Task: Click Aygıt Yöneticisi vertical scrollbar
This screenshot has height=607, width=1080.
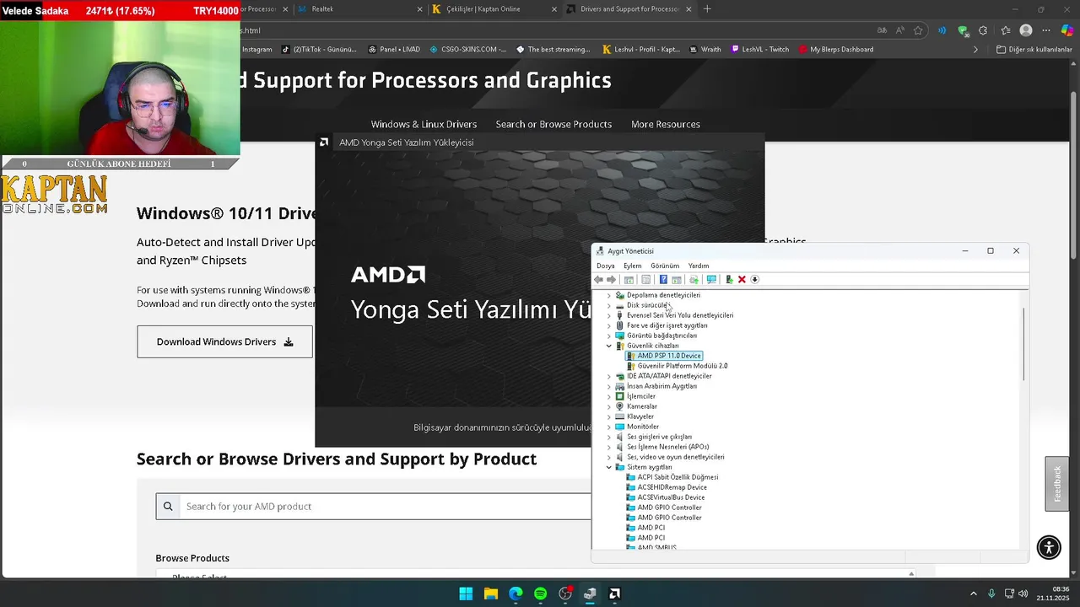Action: coord(1024,345)
